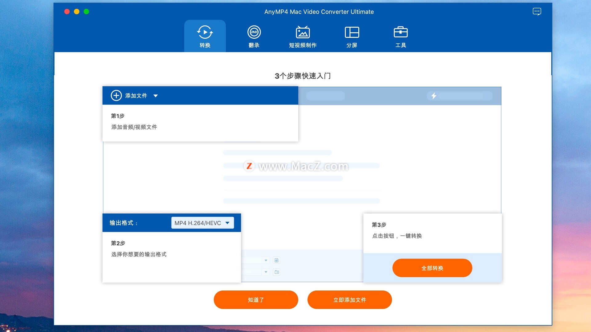
Task: Click the plus circle add-file icon
Action: (x=116, y=96)
